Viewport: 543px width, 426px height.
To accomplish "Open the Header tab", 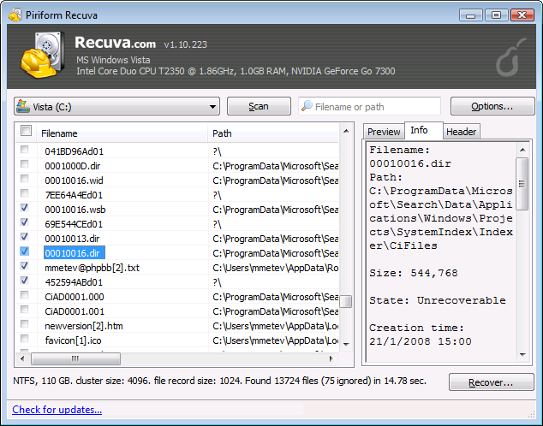I will point(462,132).
